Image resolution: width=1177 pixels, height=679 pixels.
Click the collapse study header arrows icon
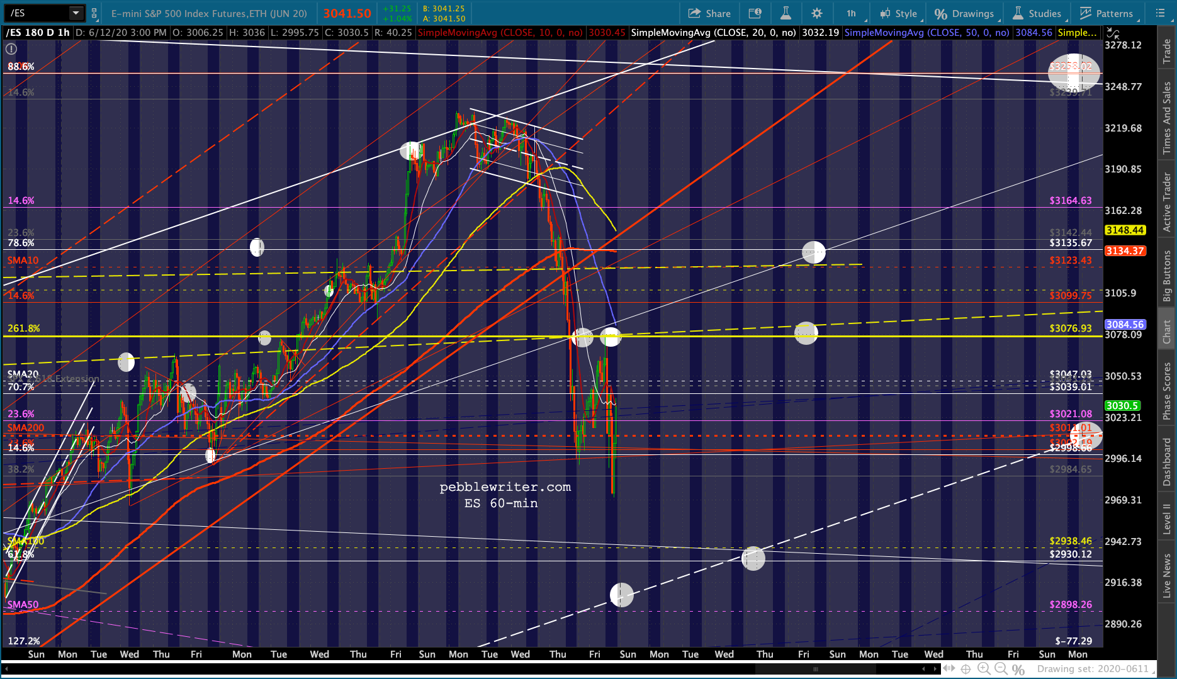pos(1113,33)
